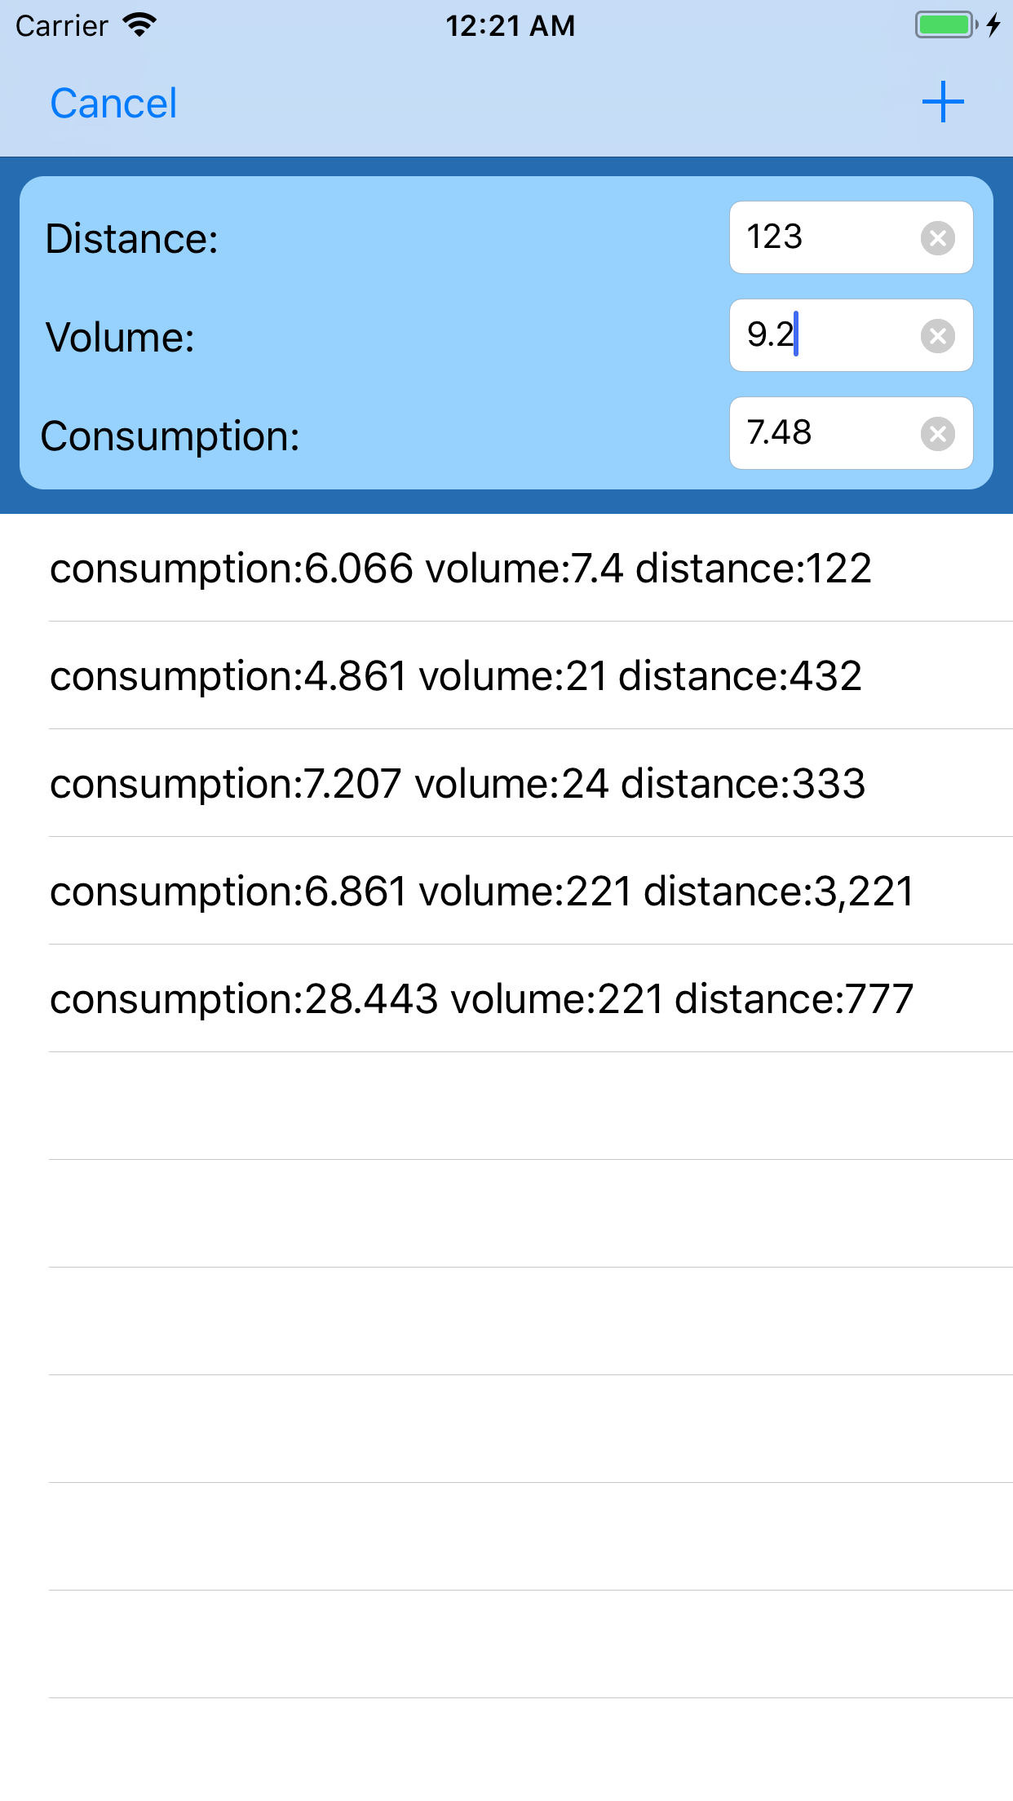This screenshot has width=1013, height=1801.
Task: Click the Wi-Fi icon in the status bar
Action: [x=139, y=24]
